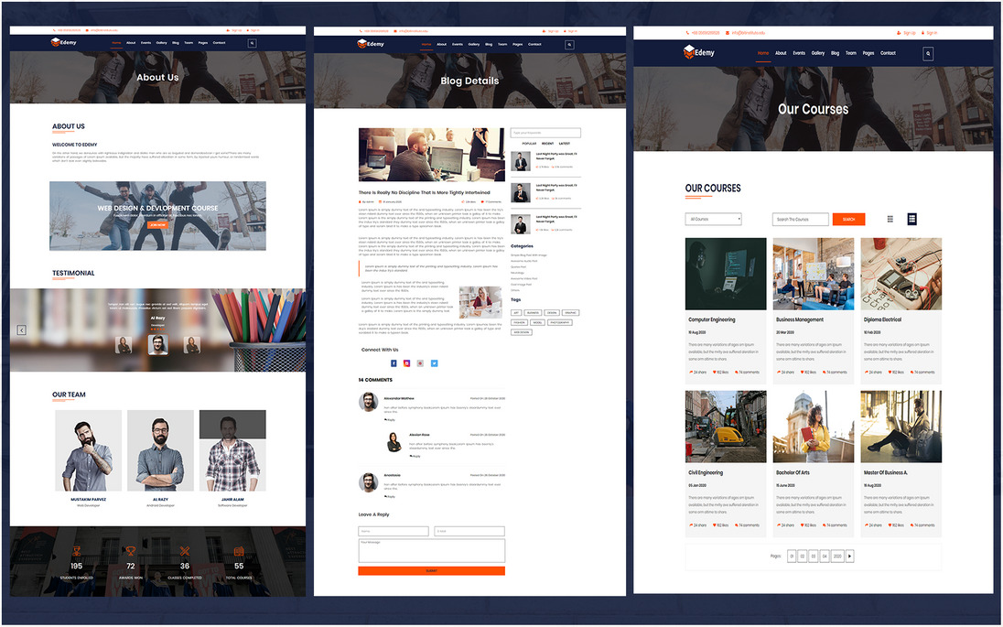Open the Computer Engineering course thumbnail
The image size is (1003, 627).
[726, 274]
